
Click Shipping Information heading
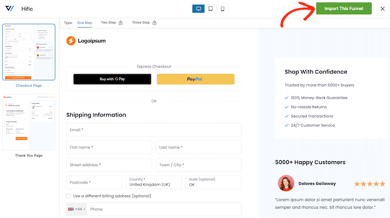96,115
